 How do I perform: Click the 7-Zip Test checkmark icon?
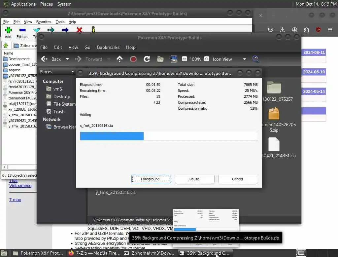(x=36, y=30)
